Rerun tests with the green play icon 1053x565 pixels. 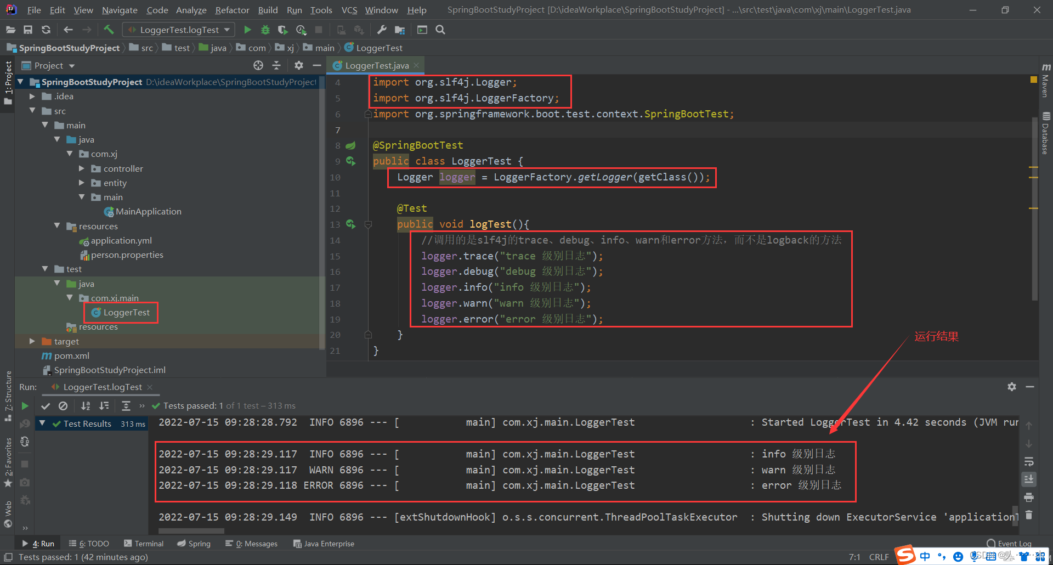(25, 406)
